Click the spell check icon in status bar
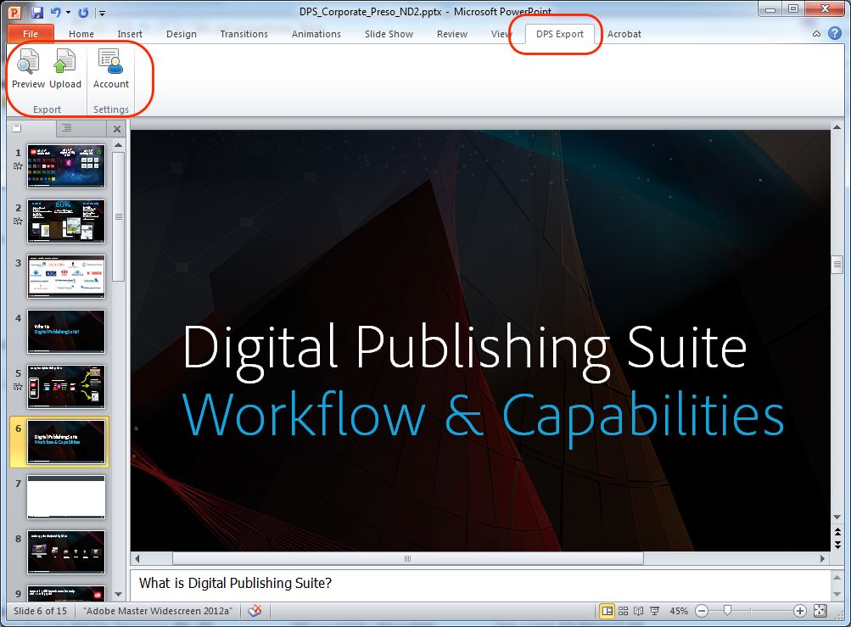The height and width of the screenshot is (627, 851). [255, 611]
